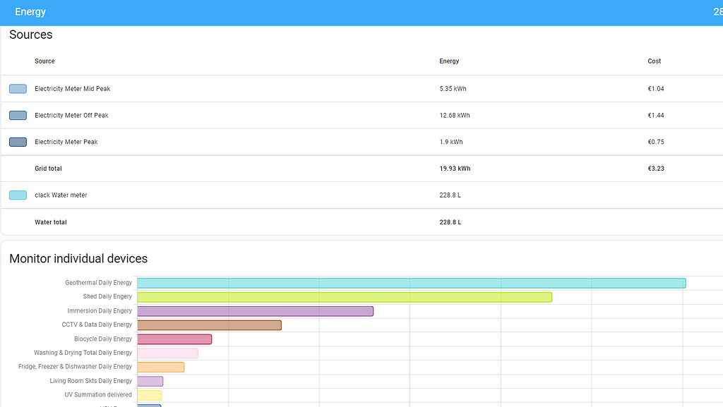The width and height of the screenshot is (723, 407).
Task: Click the Immersion Daily Engery axis label
Action: 100,311
